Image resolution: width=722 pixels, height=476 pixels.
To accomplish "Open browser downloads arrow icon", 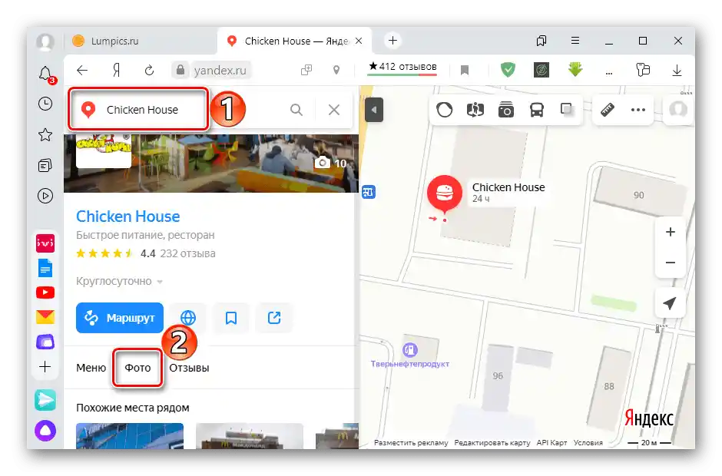I will click(x=677, y=71).
